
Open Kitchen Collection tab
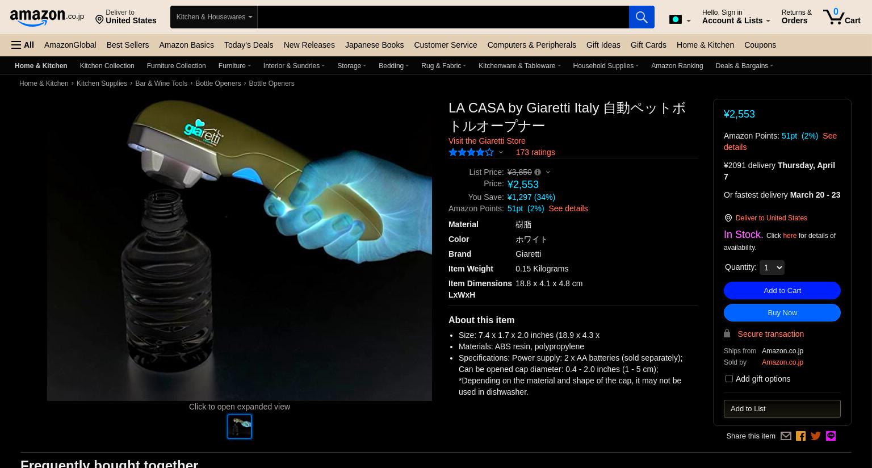coord(107,66)
